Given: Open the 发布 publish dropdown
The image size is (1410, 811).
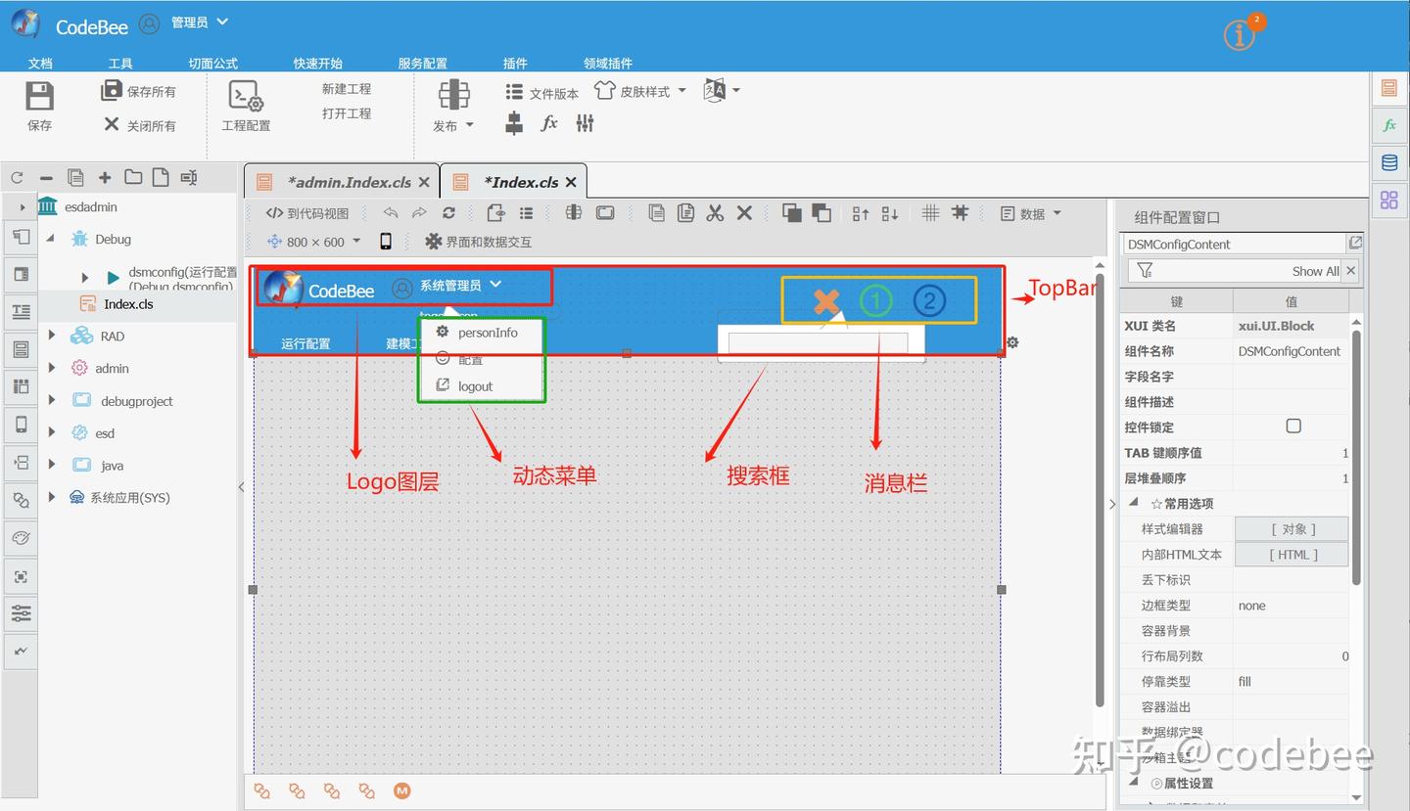Looking at the screenshot, I should point(453,106).
